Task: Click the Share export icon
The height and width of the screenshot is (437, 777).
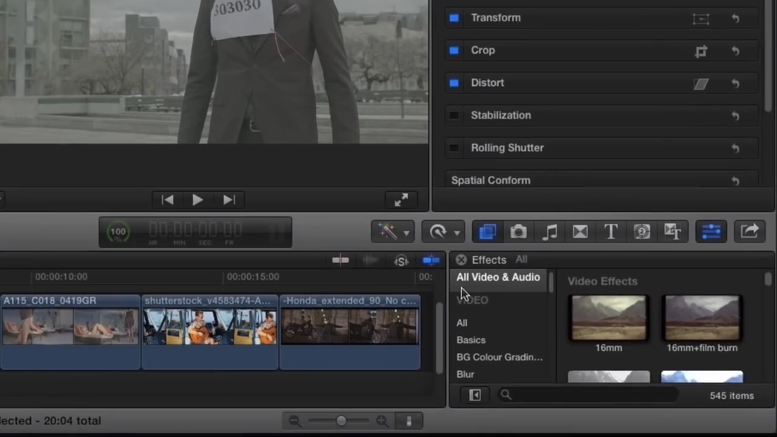Action: [x=750, y=232]
